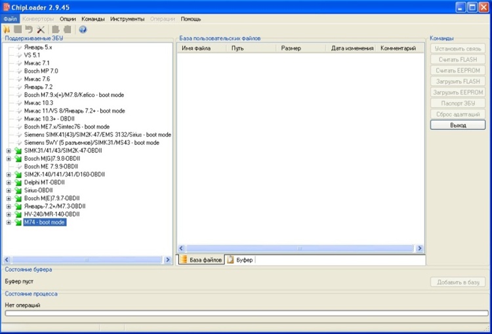Click the ECU tree horizontal scrollbar track
492x334 pixels.
(87, 260)
